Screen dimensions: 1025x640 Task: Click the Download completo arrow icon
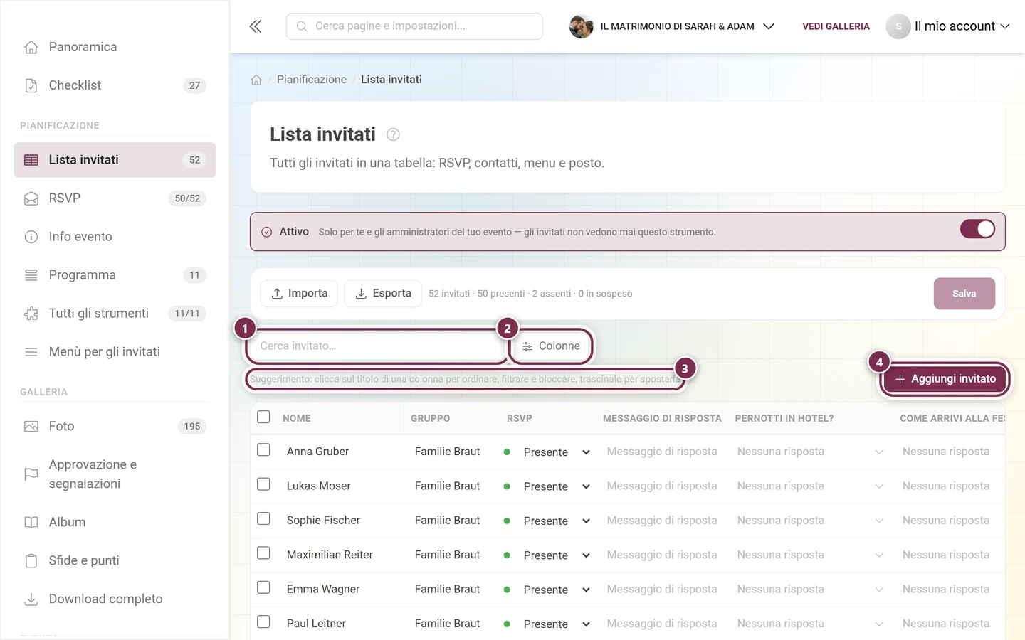click(31, 599)
